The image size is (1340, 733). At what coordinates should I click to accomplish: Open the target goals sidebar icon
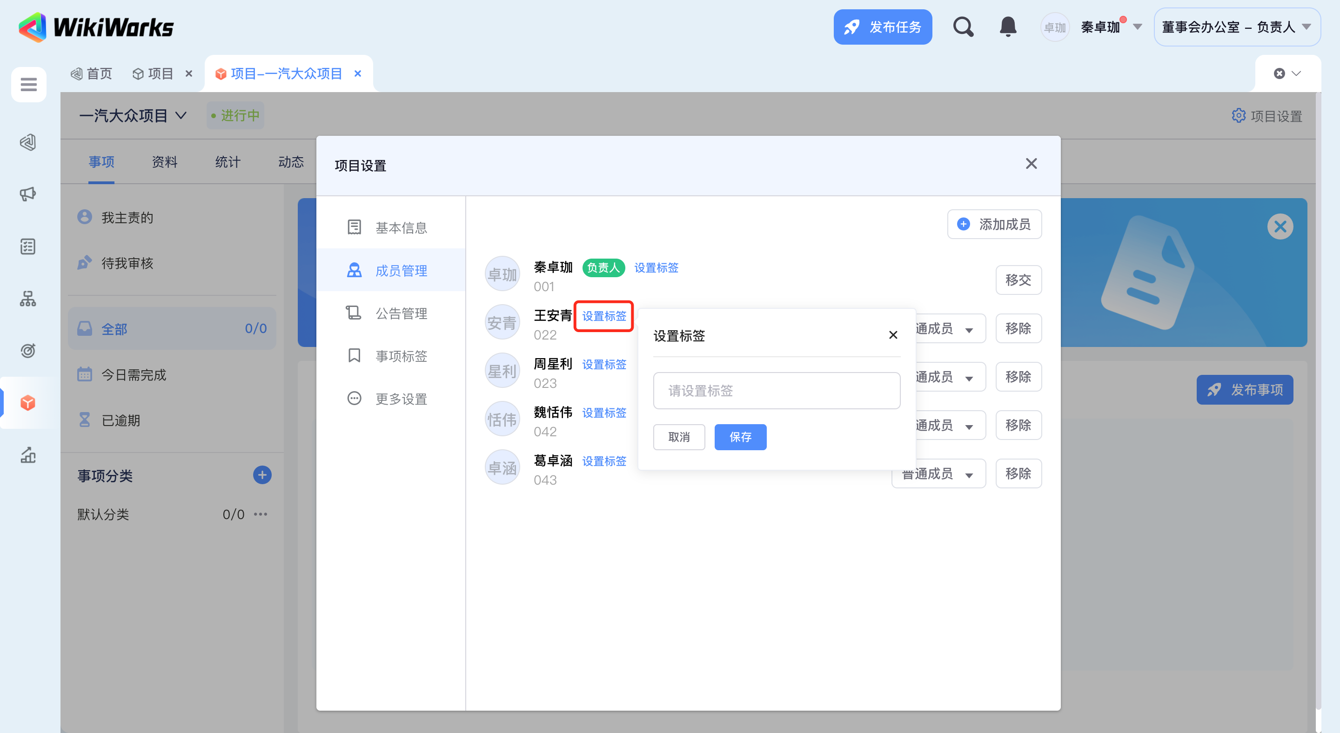point(28,350)
